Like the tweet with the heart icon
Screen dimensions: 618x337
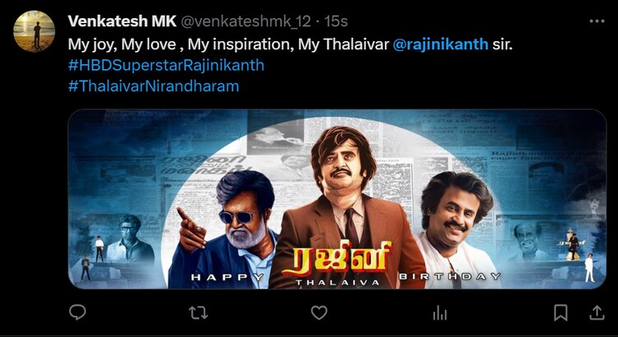[319, 313]
